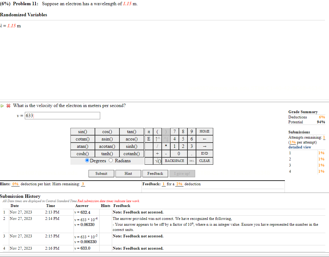Select the Radians radio button
Viewport: 329px width, 257px height.
coord(111,160)
